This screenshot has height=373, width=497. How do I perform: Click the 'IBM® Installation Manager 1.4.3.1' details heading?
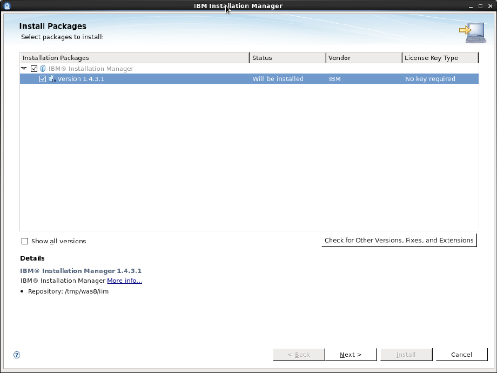[81, 270]
